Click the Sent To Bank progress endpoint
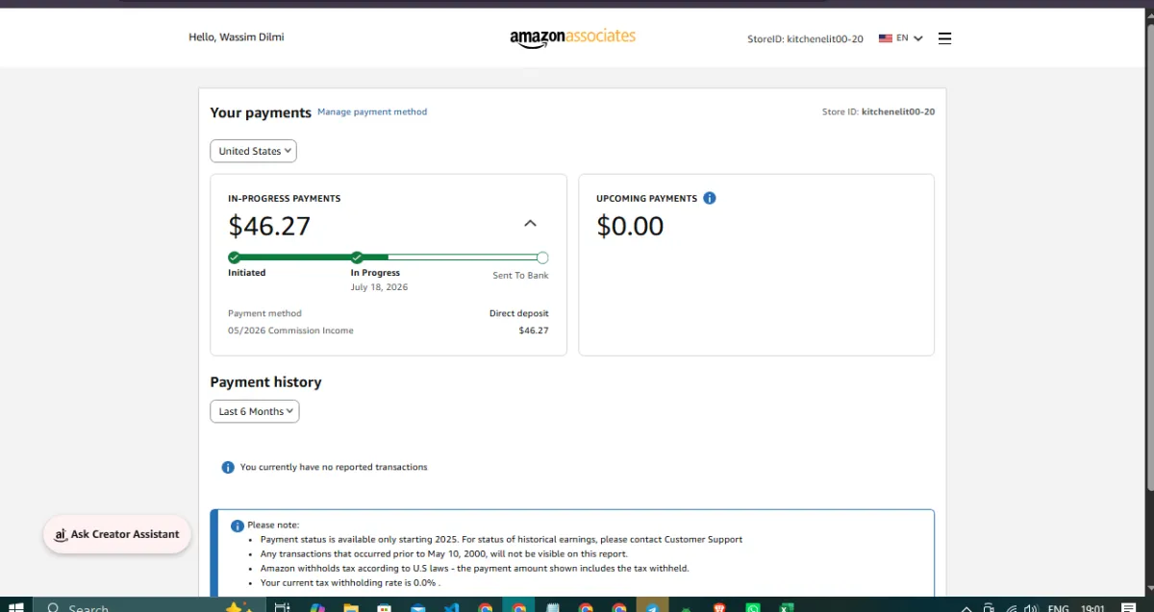Screen dimensions: 1154x612 [x=542, y=257]
